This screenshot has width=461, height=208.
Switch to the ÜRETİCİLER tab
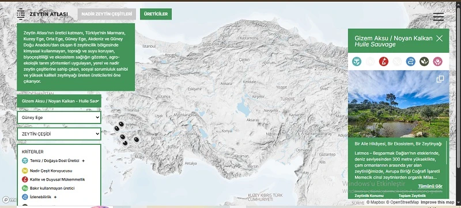click(x=156, y=14)
